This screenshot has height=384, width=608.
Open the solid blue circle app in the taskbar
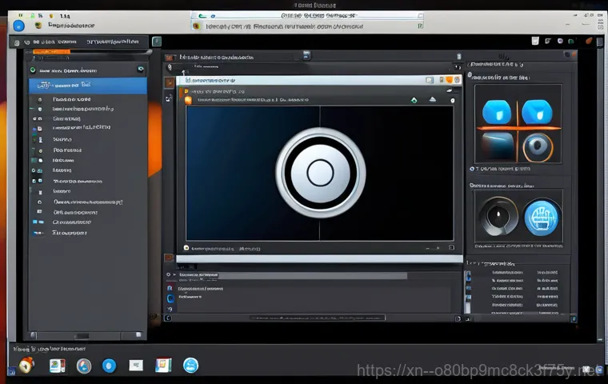[x=109, y=366]
